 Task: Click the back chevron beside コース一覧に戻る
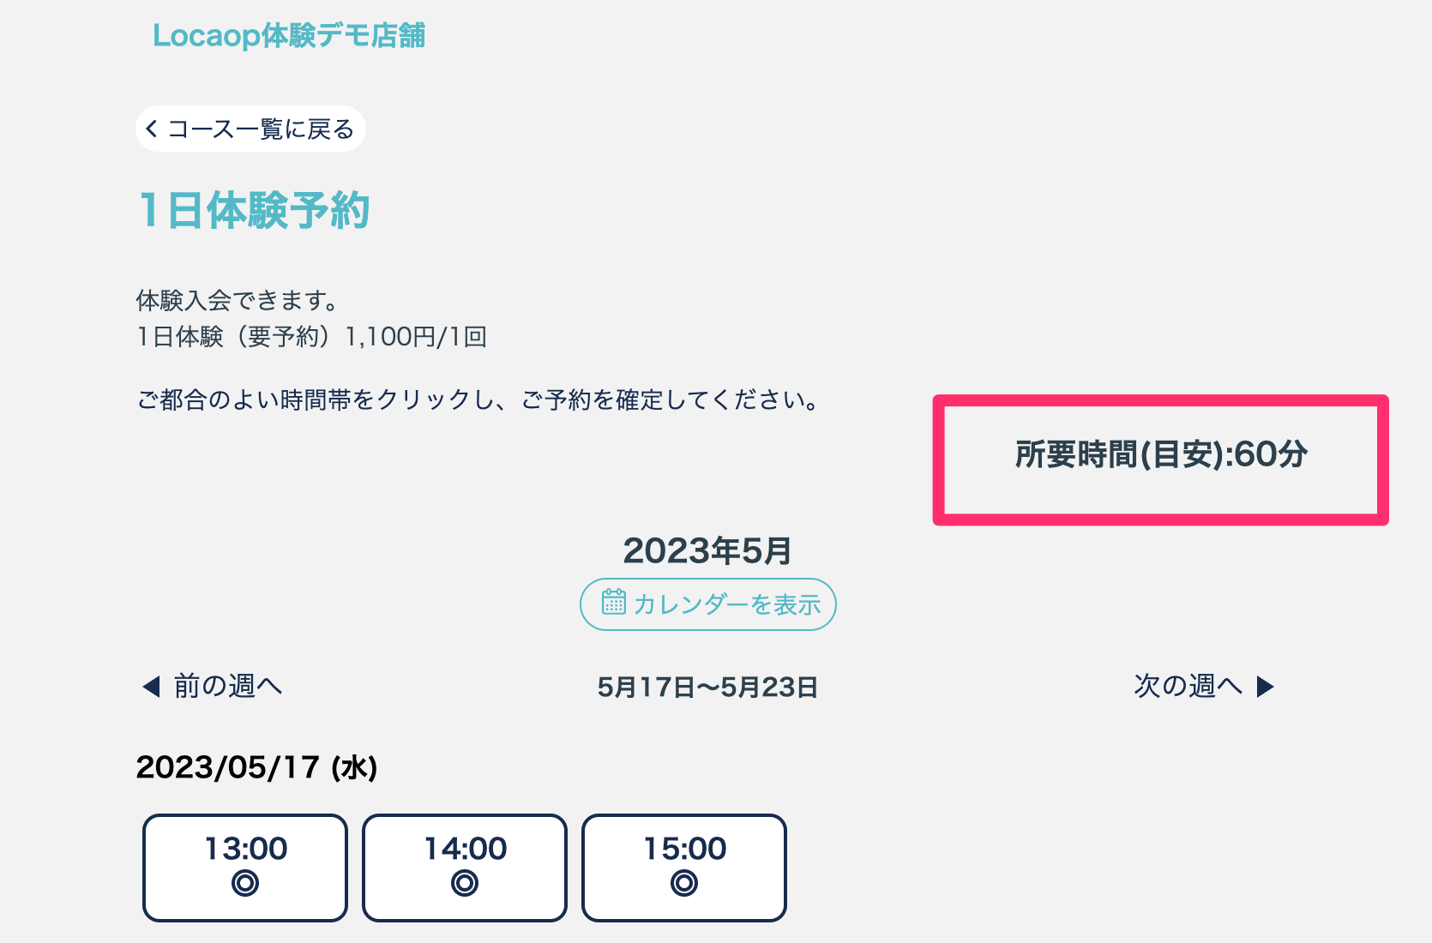click(152, 129)
